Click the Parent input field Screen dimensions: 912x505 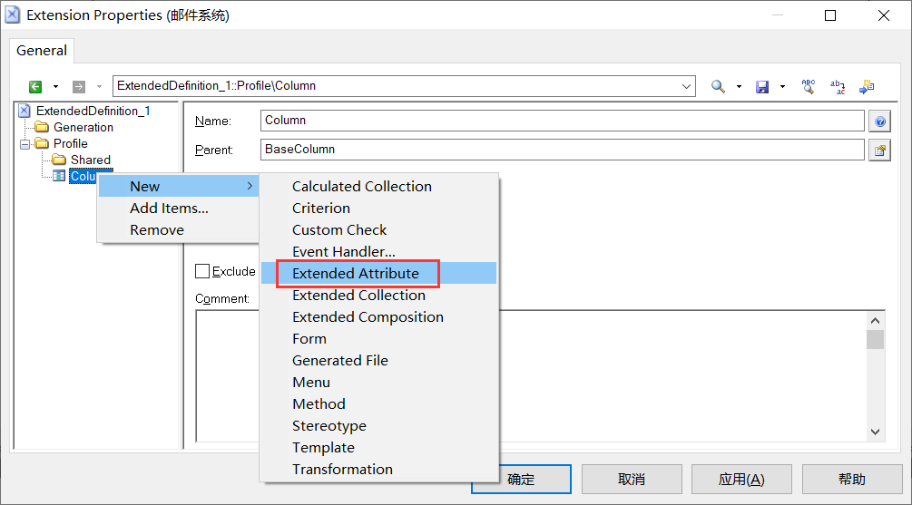coord(562,150)
